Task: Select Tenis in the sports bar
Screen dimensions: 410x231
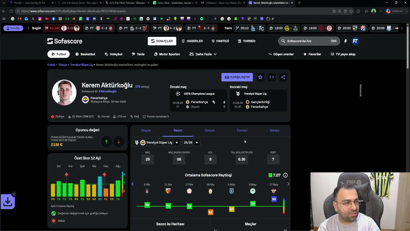Action: pos(138,54)
